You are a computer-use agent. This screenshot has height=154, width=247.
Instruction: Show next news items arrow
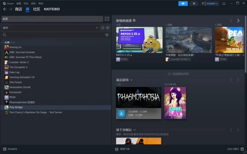(x=238, y=21)
